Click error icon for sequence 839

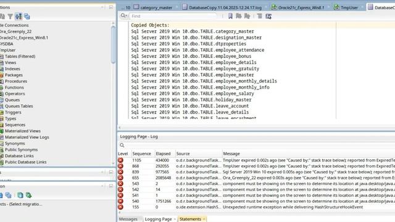(121, 172)
